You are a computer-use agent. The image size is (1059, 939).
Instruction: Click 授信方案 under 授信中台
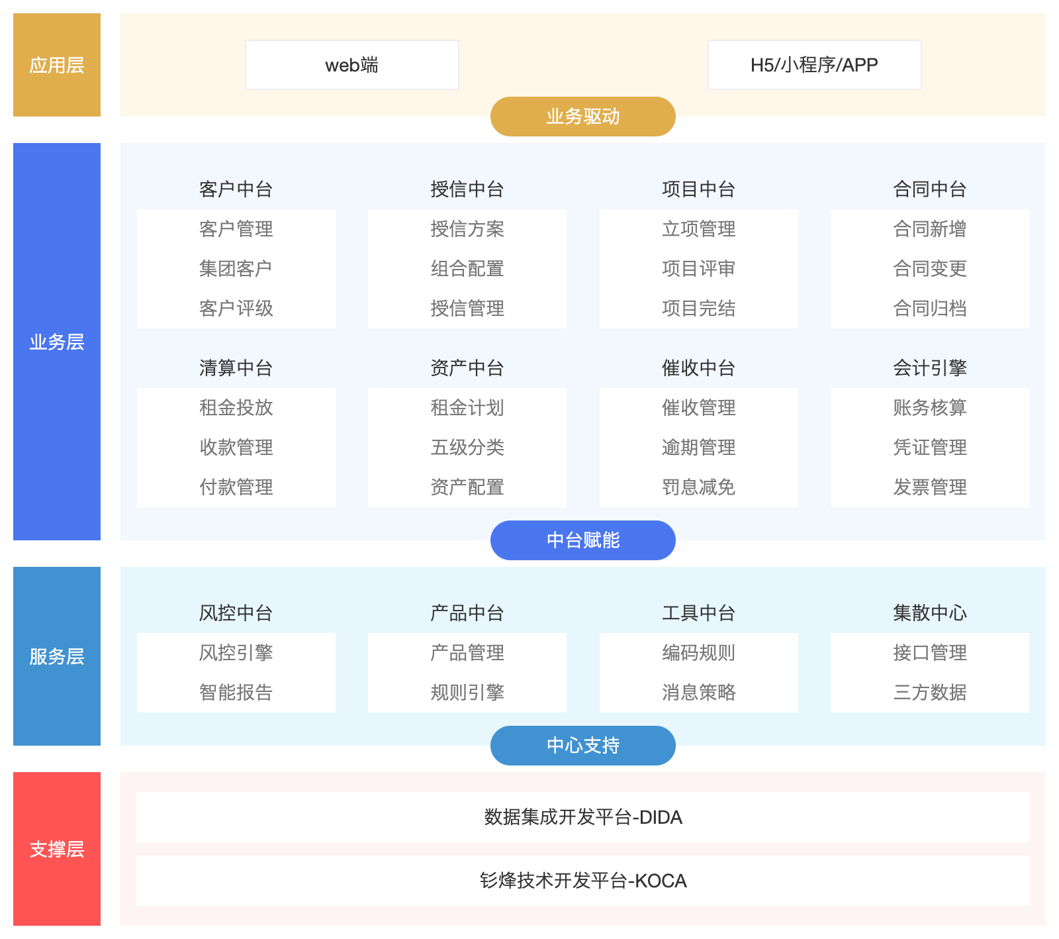(467, 229)
